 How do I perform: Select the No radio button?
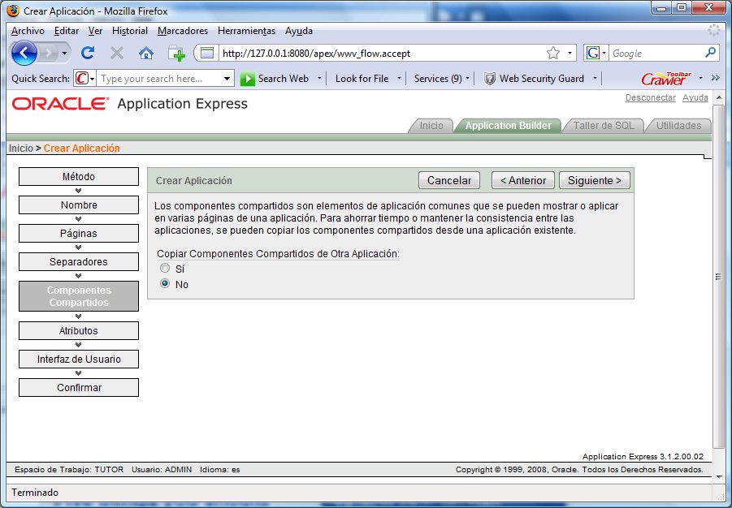coord(165,283)
